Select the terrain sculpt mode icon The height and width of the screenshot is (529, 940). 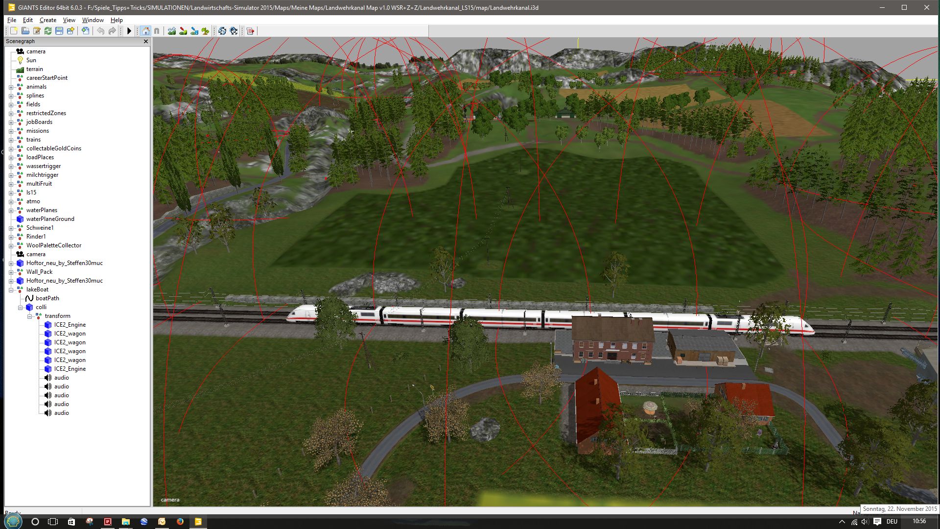(172, 31)
